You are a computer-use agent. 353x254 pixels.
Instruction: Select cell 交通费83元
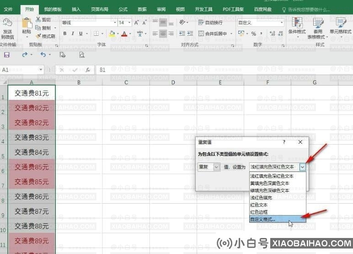pyautogui.click(x=32, y=137)
